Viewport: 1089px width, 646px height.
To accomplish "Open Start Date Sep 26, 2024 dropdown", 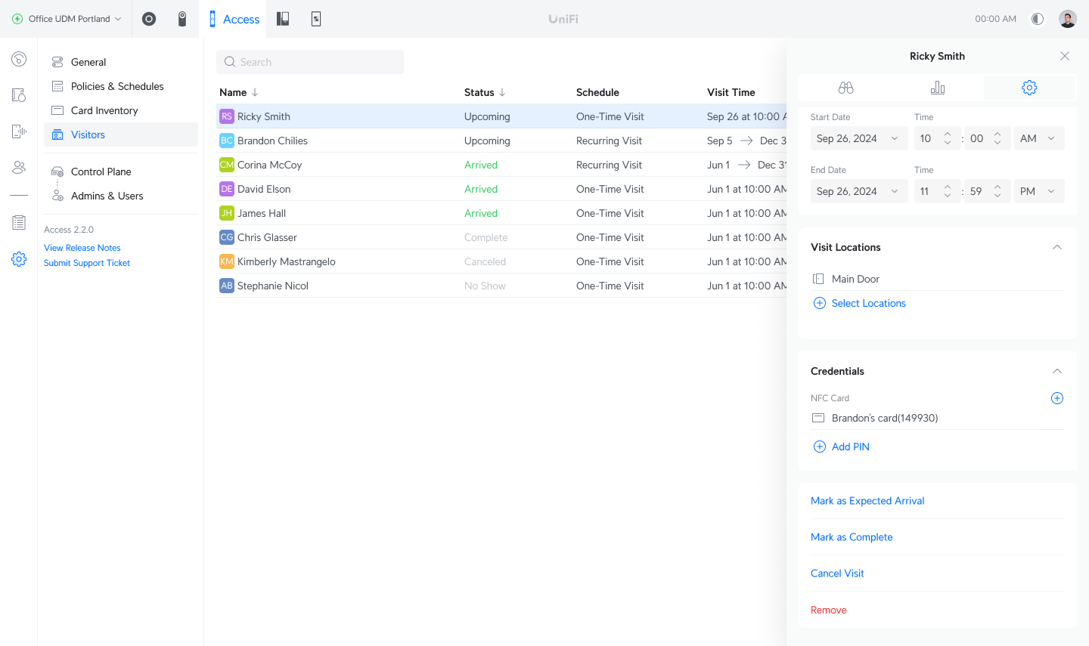I will coord(858,138).
